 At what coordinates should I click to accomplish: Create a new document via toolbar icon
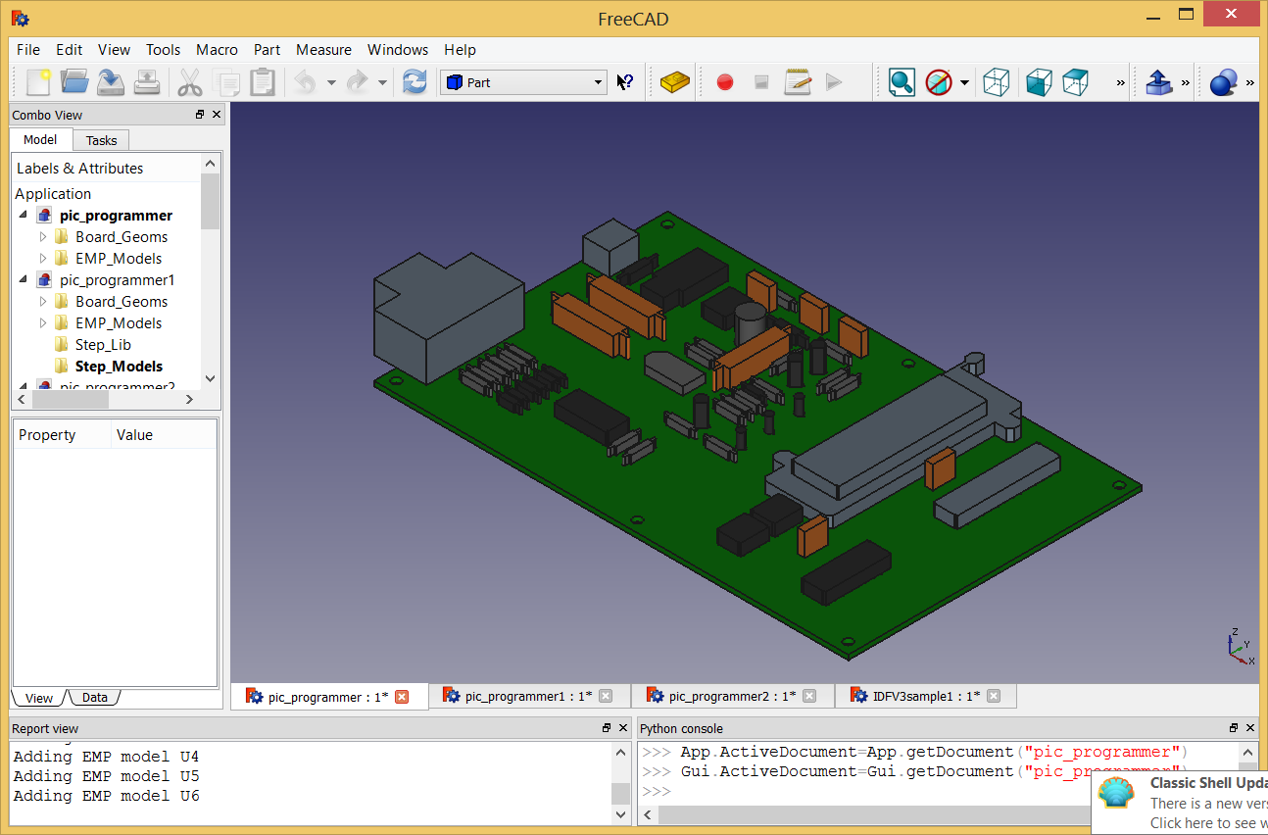(x=38, y=82)
